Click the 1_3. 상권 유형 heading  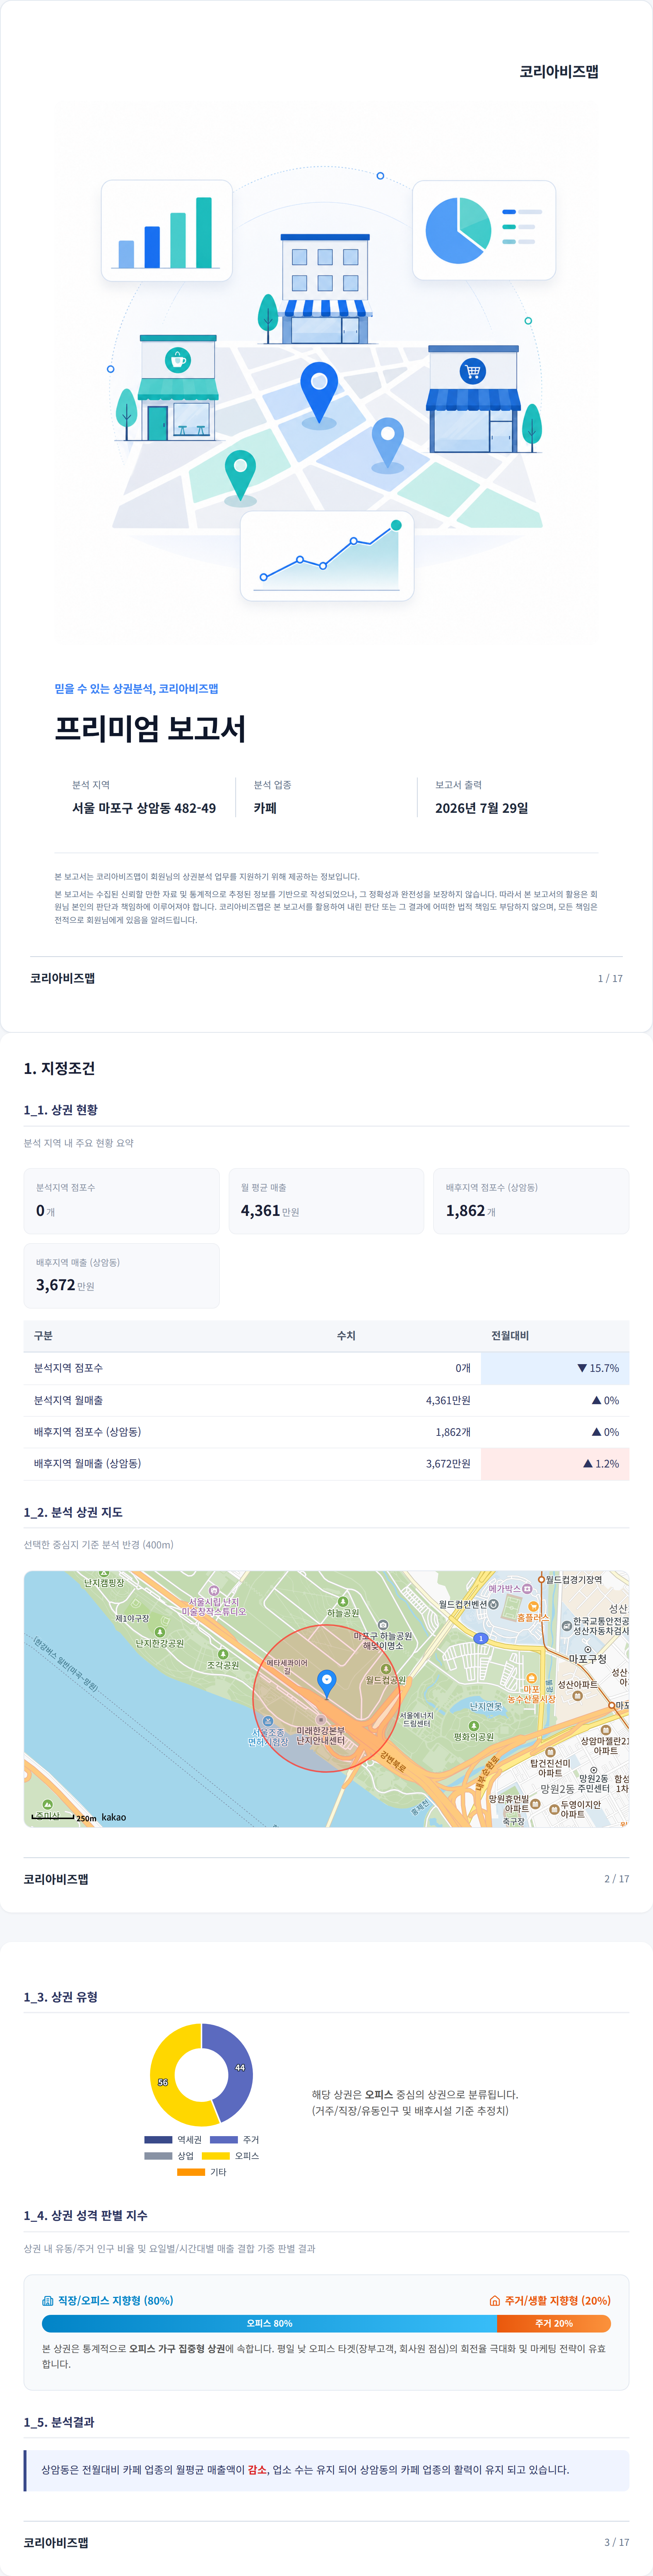click(61, 1997)
